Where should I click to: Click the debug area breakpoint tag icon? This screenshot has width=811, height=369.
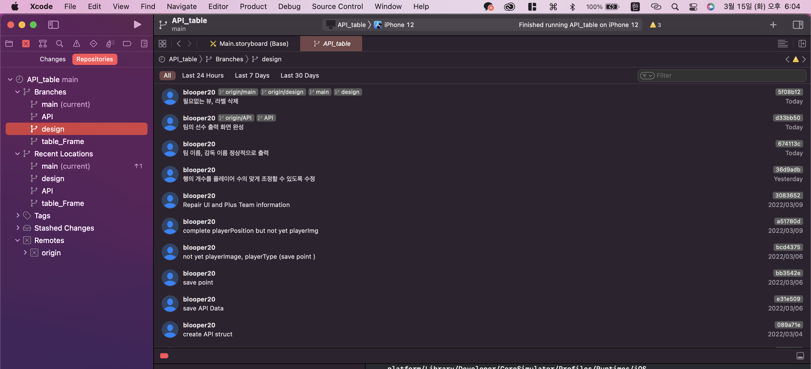164,355
